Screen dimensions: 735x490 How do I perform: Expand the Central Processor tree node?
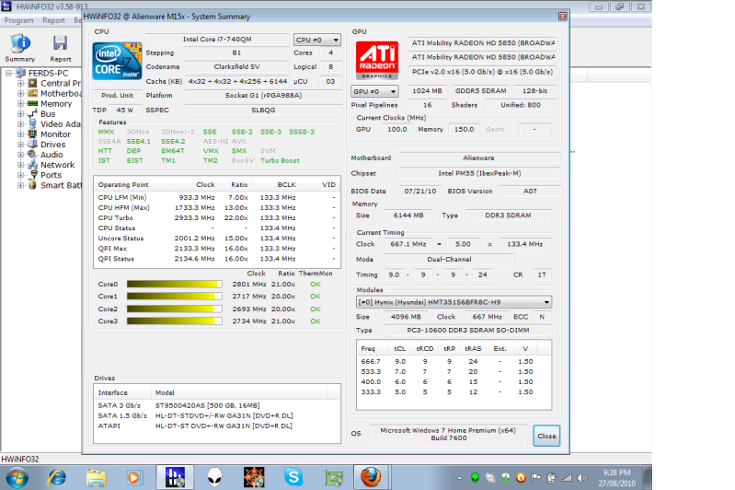click(20, 83)
